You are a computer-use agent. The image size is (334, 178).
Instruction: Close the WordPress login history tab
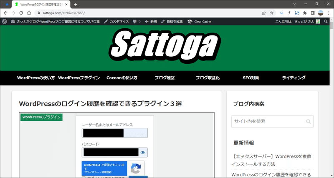[66, 4]
